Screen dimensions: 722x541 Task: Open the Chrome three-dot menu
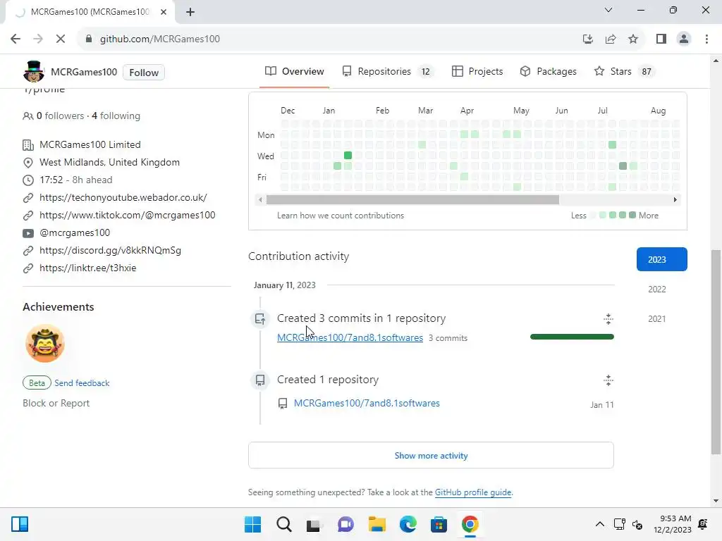[x=706, y=39]
